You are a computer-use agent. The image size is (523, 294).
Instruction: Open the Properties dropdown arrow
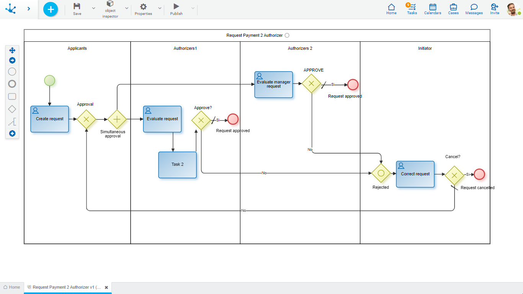(x=160, y=8)
